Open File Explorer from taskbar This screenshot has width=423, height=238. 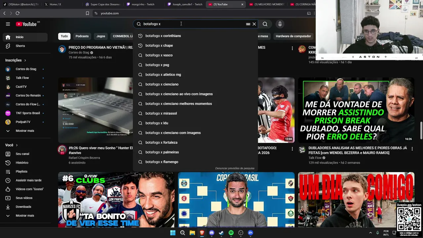click(x=192, y=233)
